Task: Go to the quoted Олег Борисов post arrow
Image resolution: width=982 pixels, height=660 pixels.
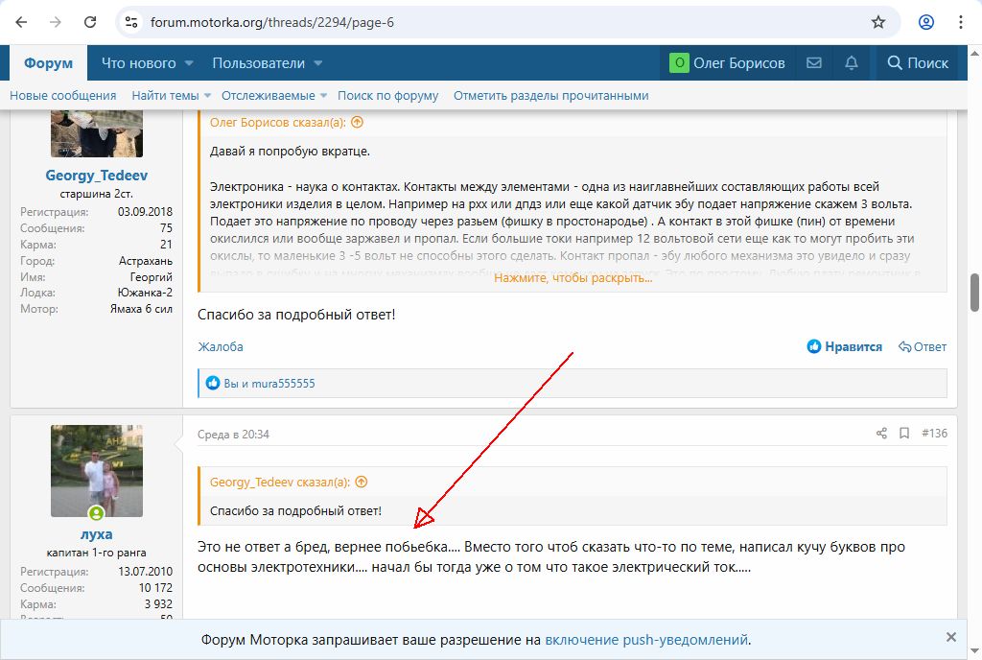Action: (358, 123)
